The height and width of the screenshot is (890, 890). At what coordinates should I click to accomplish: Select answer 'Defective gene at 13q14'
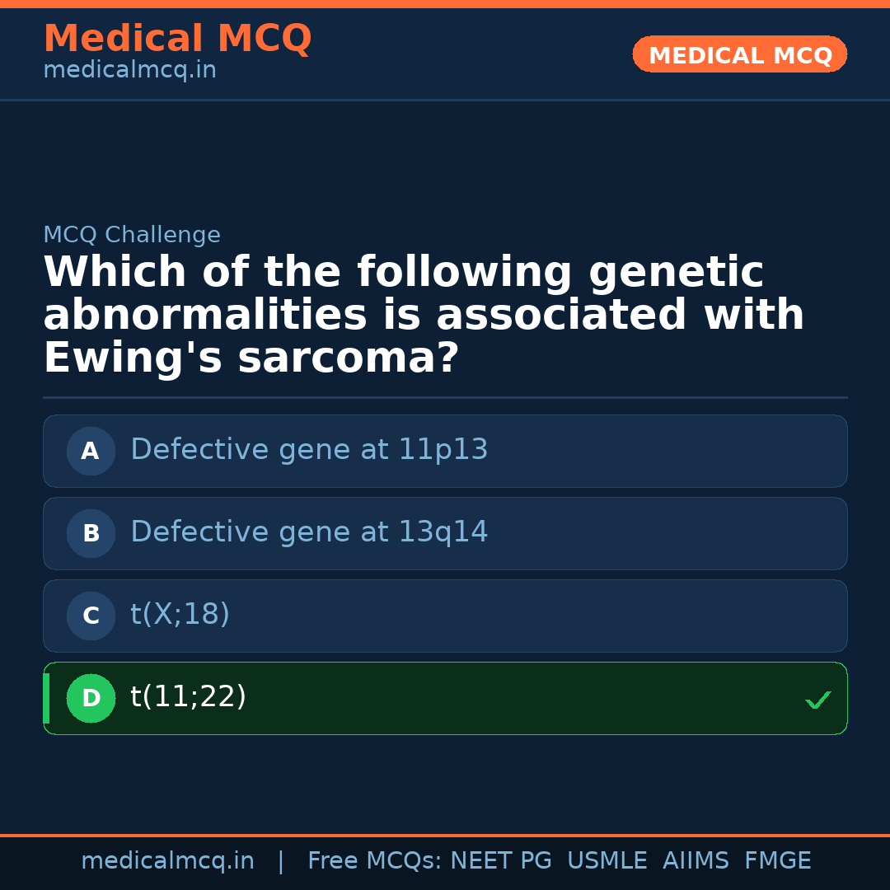coord(309,532)
